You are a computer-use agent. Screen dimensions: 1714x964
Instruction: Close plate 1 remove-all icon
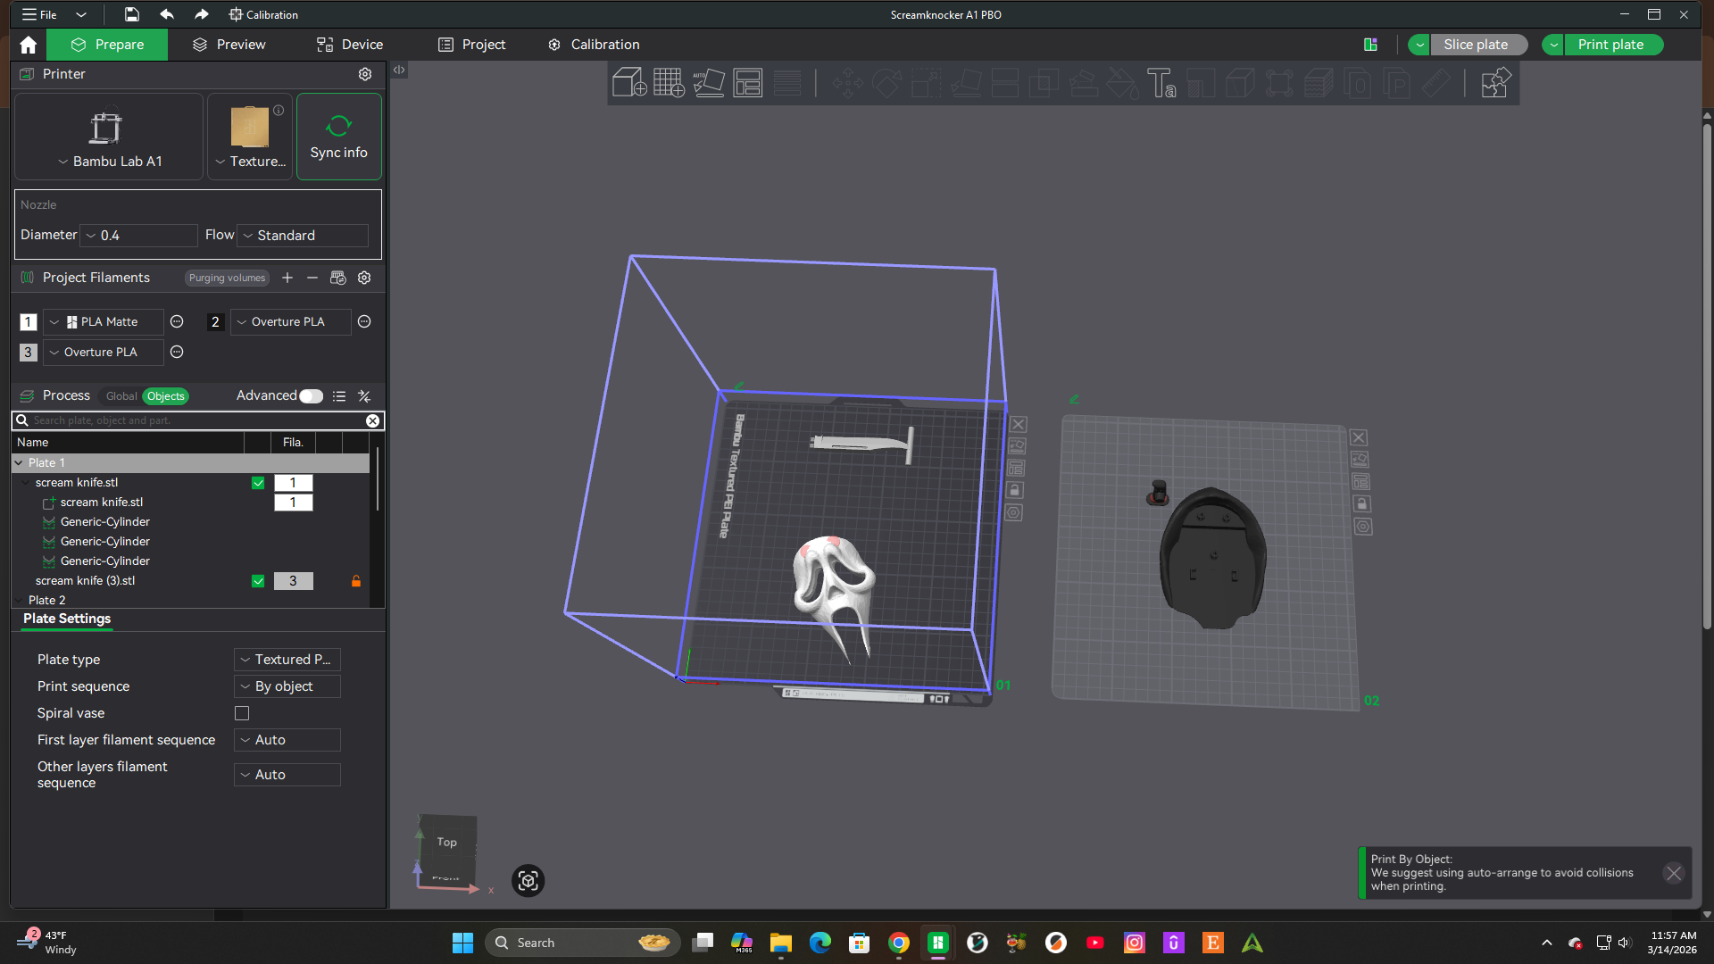point(1019,424)
